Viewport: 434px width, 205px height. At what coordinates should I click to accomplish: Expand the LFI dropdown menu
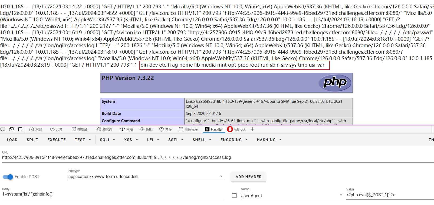click(153, 140)
